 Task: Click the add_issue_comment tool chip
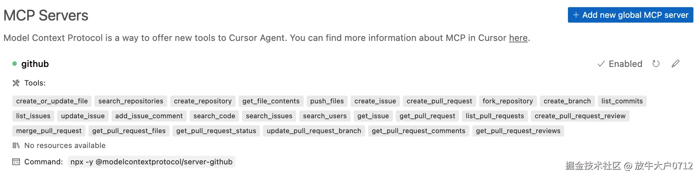(149, 116)
